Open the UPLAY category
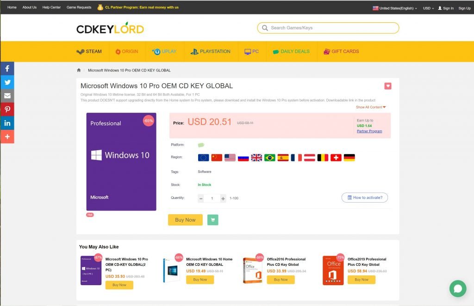The width and height of the screenshot is (474, 306). [x=164, y=51]
